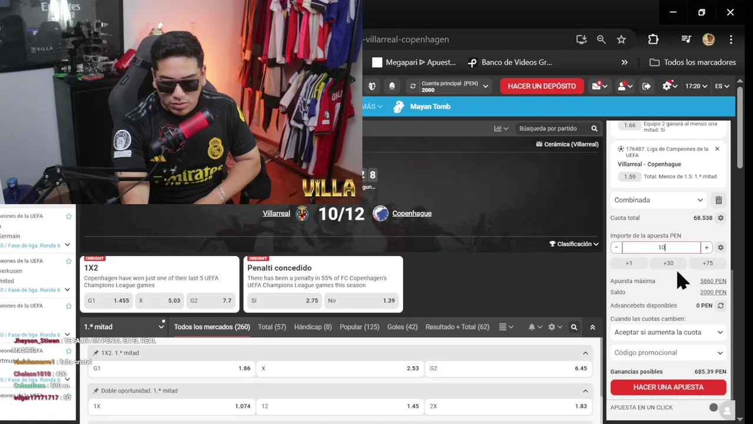
Task: Switch to the Total (57) tab
Action: pos(272,327)
